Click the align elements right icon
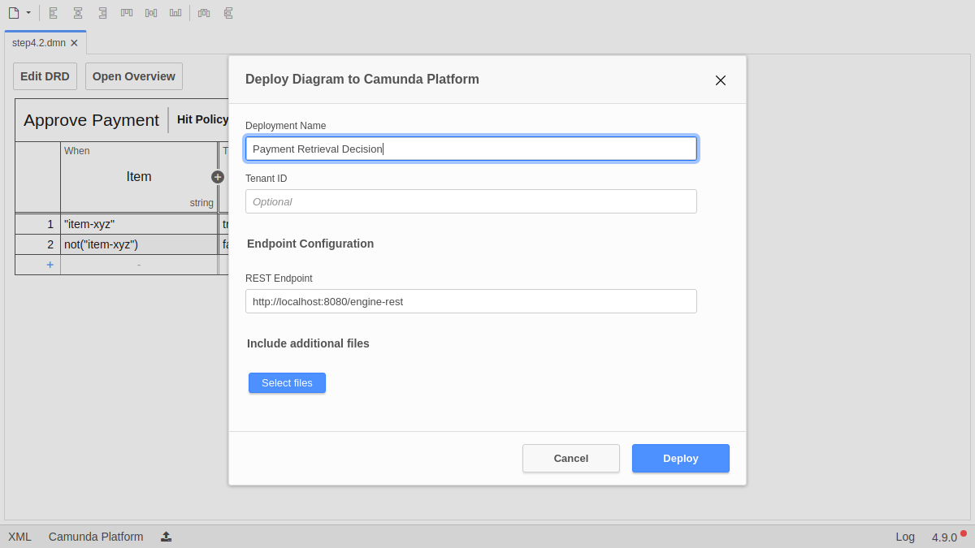975x548 pixels. coord(102,13)
